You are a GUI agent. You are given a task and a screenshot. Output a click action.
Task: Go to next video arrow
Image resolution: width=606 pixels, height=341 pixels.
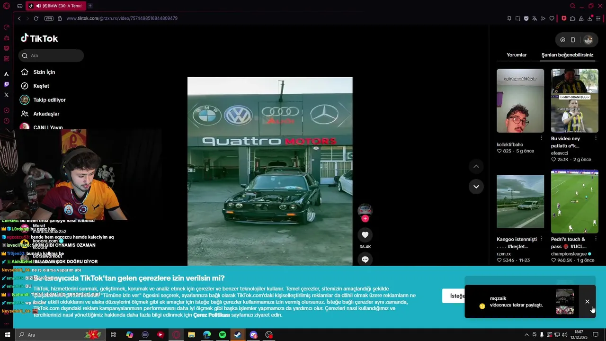(476, 187)
